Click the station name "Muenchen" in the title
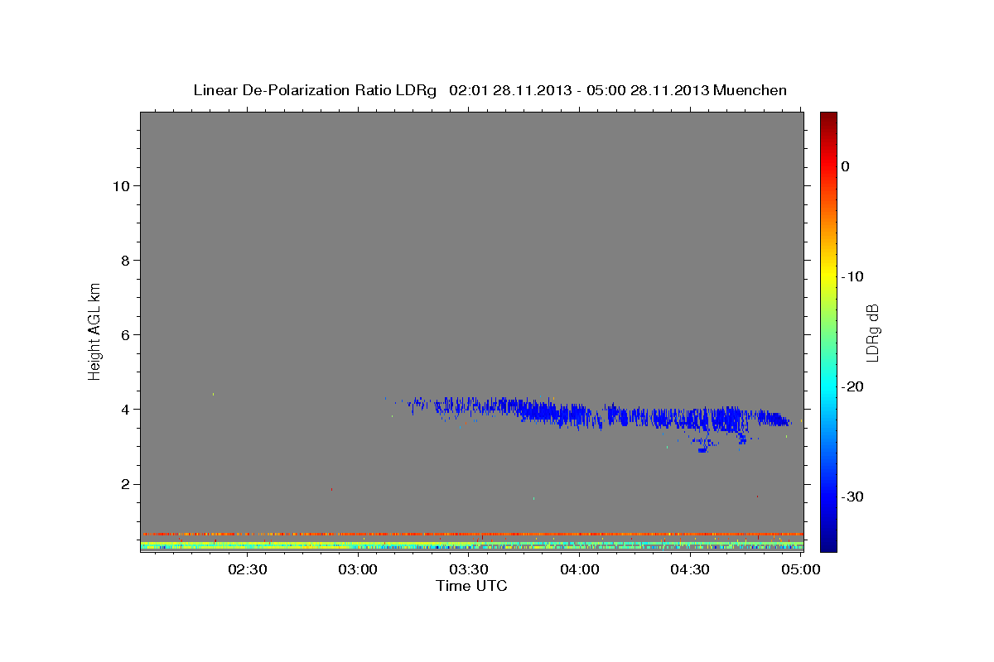 pyautogui.click(x=750, y=90)
